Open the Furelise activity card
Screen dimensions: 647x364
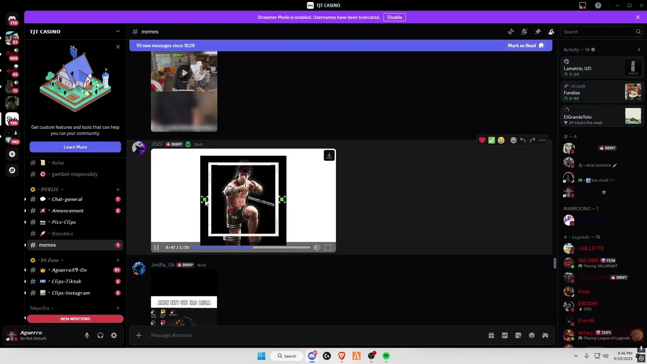point(603,93)
